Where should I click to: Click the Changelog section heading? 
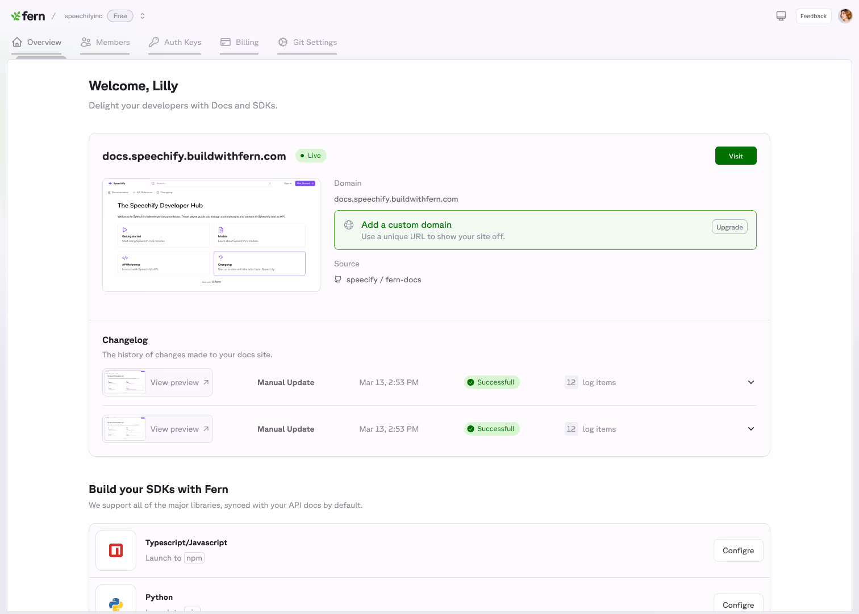click(125, 340)
